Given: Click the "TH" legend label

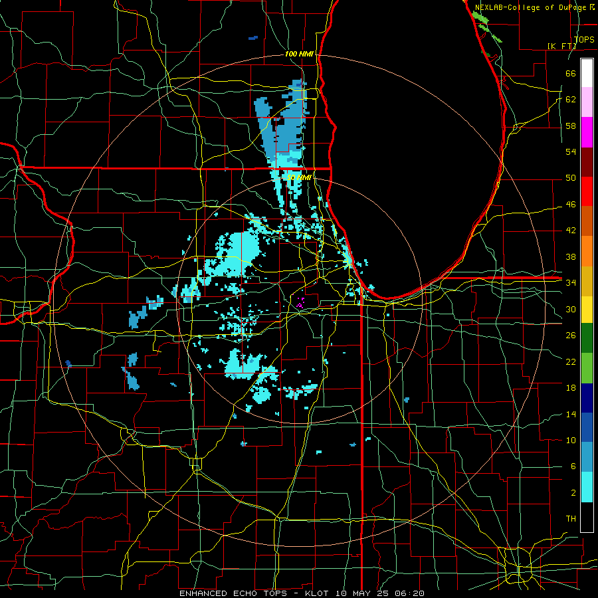Looking at the screenshot, I should (571, 519).
